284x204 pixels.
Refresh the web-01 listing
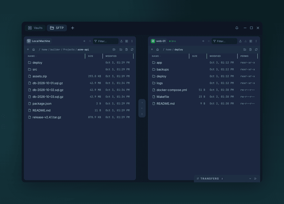point(256,49)
